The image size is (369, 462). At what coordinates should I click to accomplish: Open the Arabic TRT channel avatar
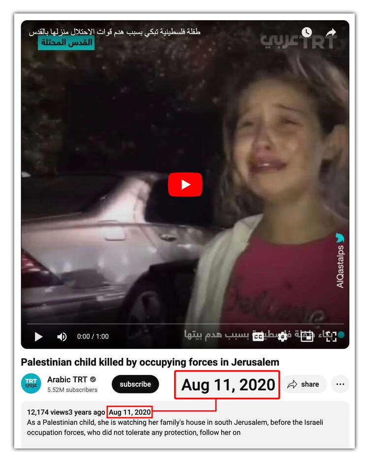[31, 384]
